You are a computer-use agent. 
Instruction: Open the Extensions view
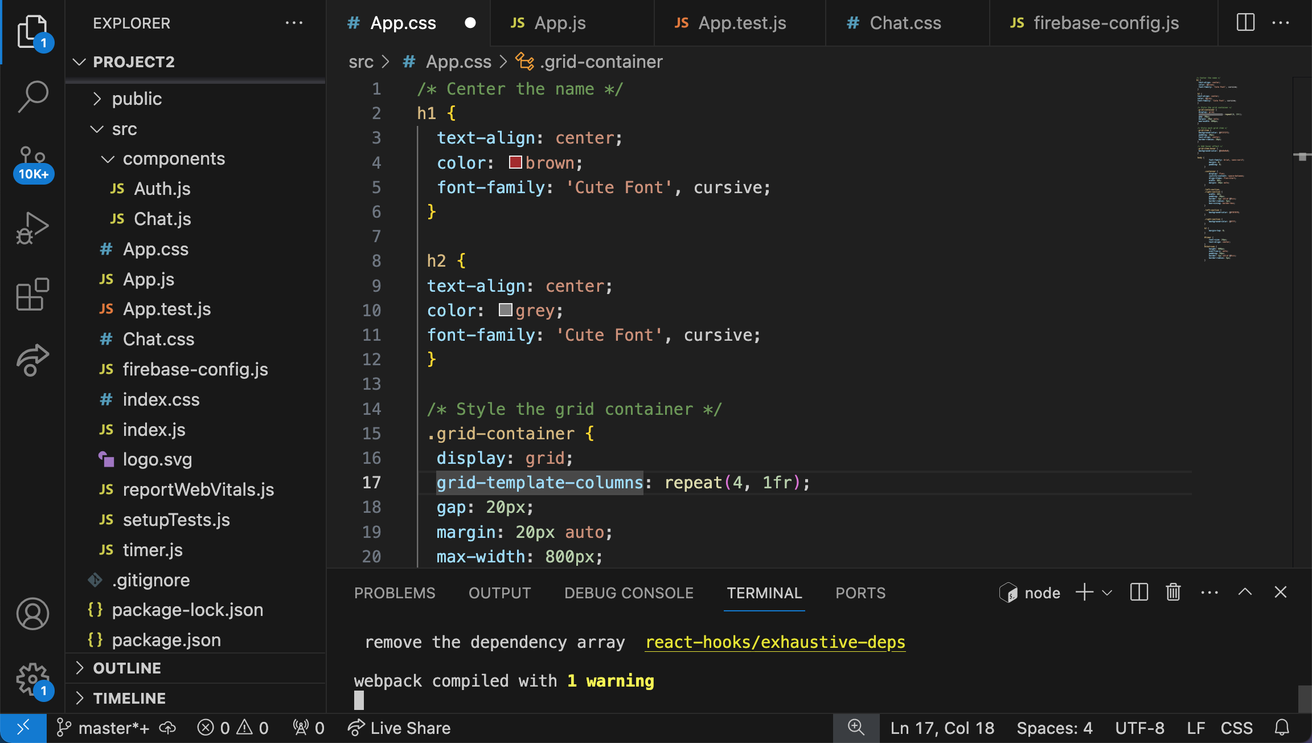click(32, 294)
